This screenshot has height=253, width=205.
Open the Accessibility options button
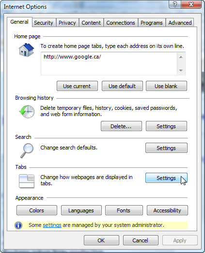tap(167, 210)
